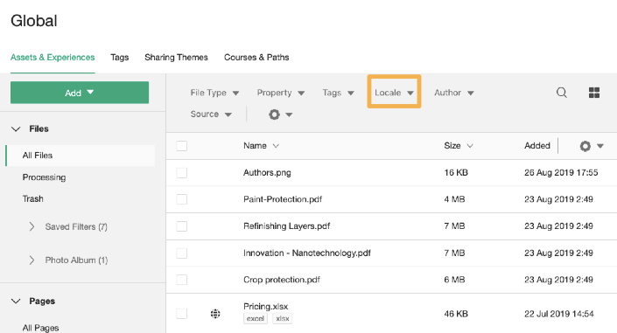Open column settings gear beside Added
The width and height of the screenshot is (617, 333).
click(x=591, y=146)
